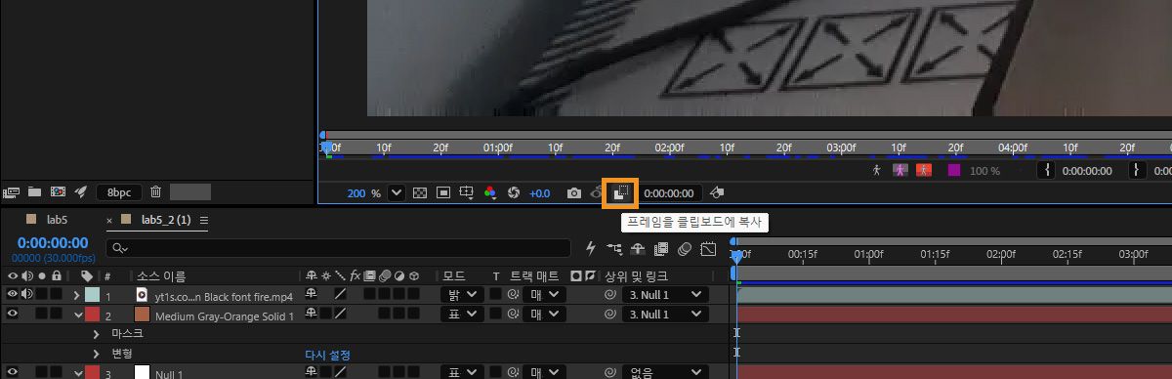Select the lab5_2 (1) timeline tab
Screen dimensions: 1172x379
[166, 220]
